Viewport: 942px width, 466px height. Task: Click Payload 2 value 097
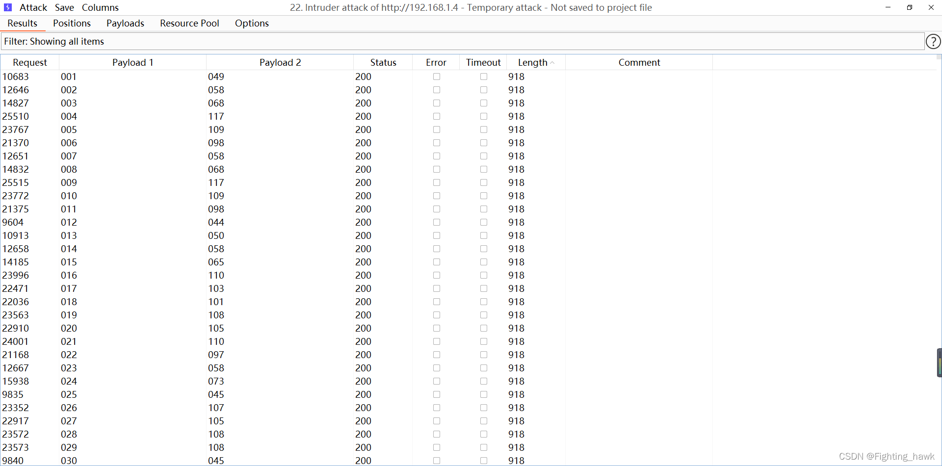216,355
